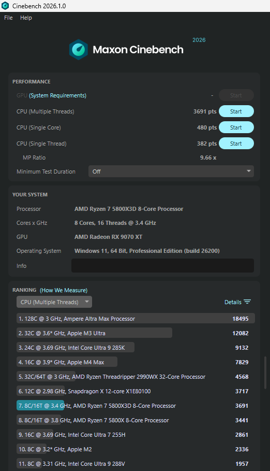Screen dimensions: 270x471
Task: Click the Info text field
Action: pos(162,265)
